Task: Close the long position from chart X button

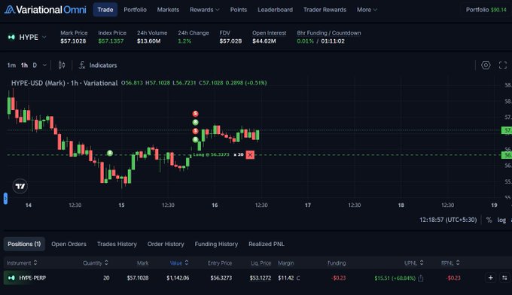Action: tap(250, 155)
